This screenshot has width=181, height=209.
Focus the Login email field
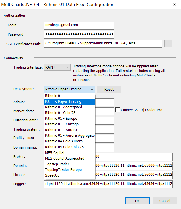tap(79, 26)
